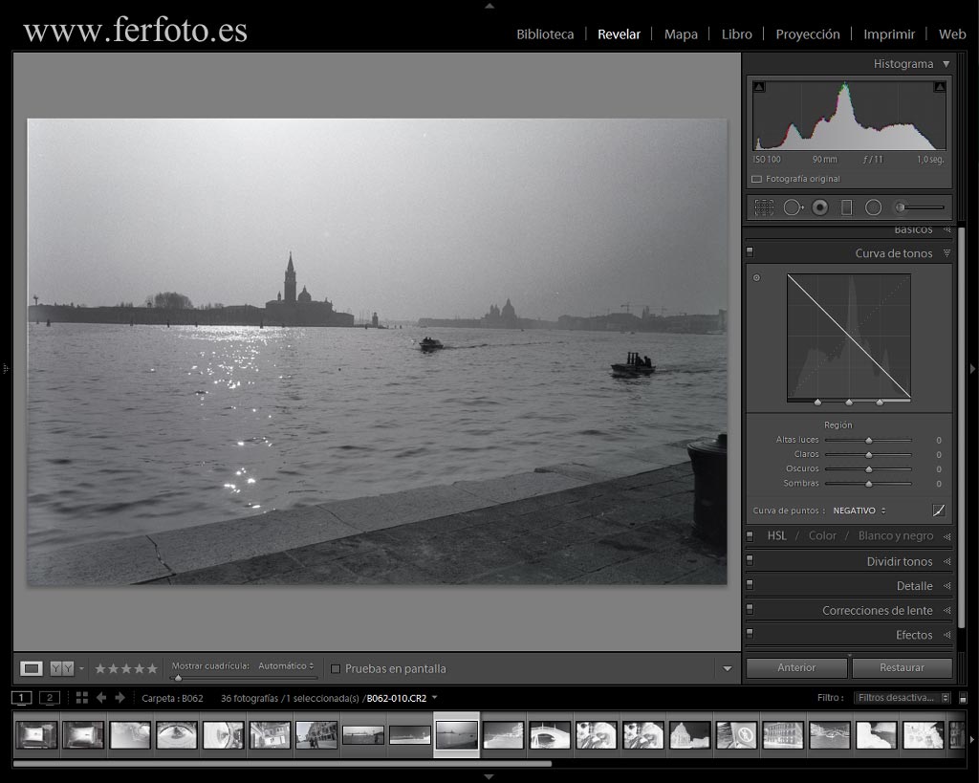The height and width of the screenshot is (783, 979).
Task: Toggle the Curva de tonos panel switch
Action: coord(750,252)
